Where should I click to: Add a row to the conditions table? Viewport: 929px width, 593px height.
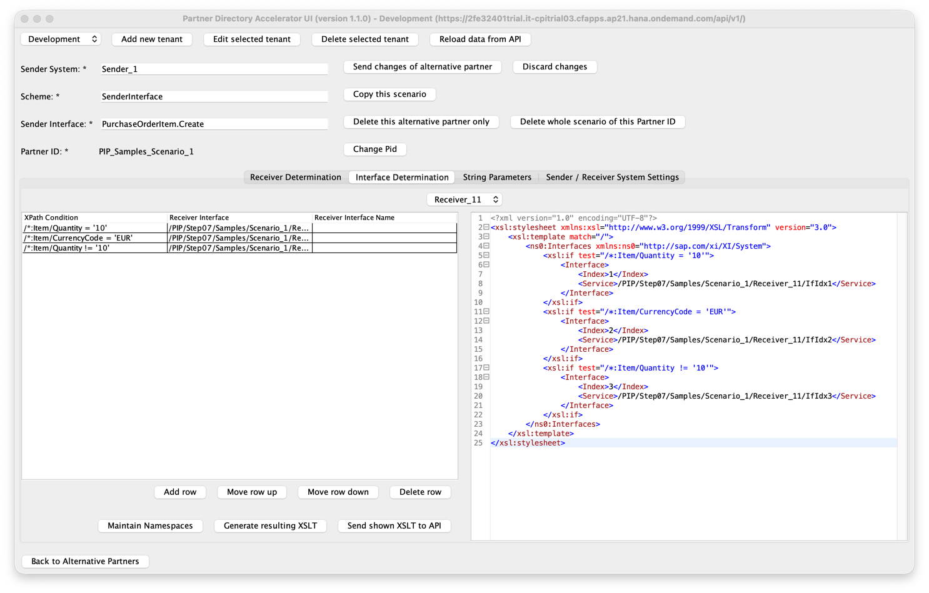pyautogui.click(x=180, y=492)
